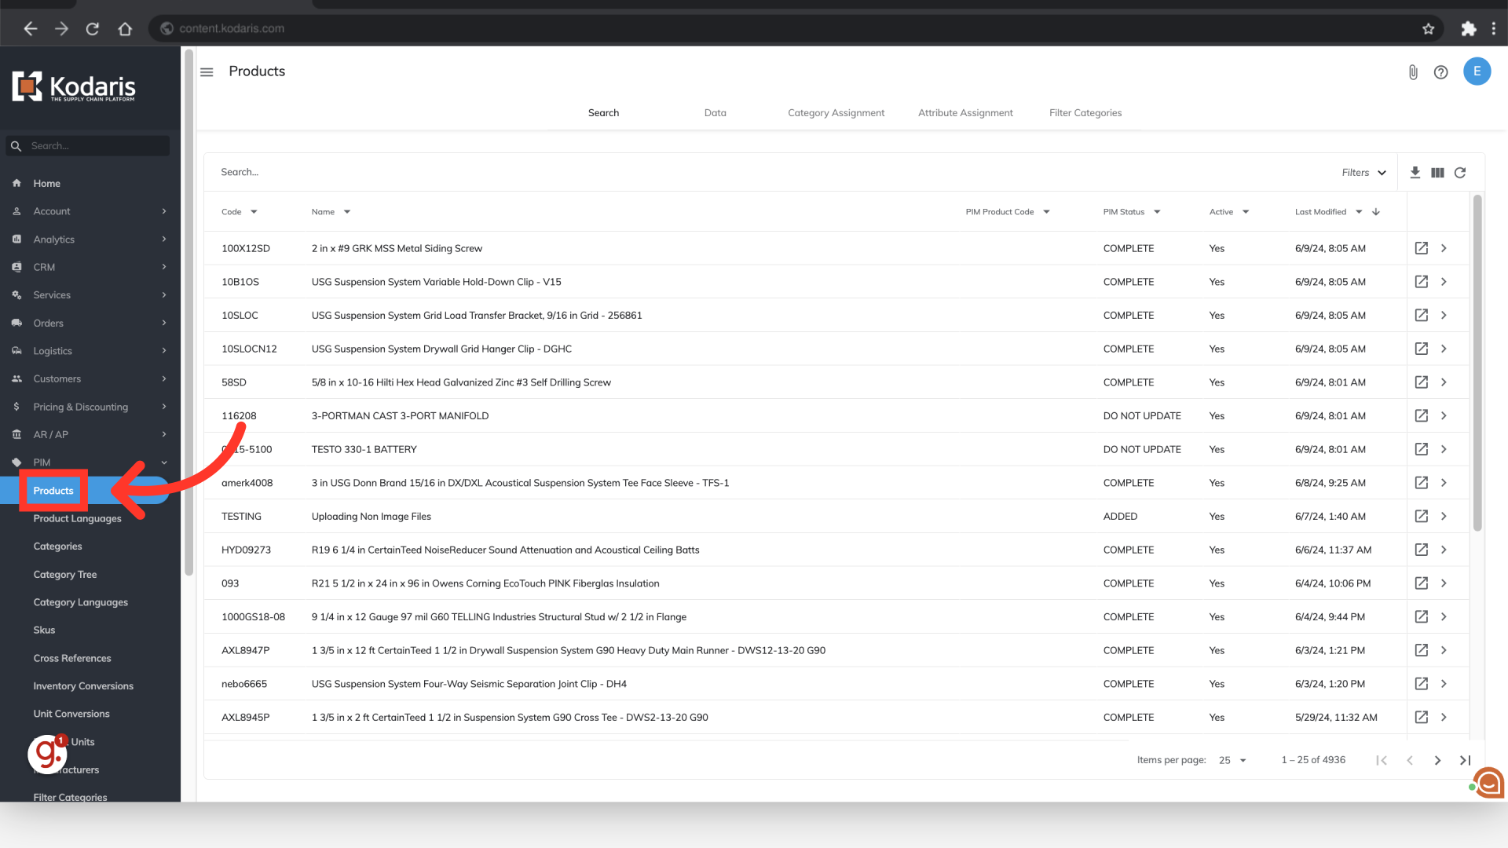The width and height of the screenshot is (1508, 848).
Task: Open Category Tree in sidebar
Action: coord(65,575)
